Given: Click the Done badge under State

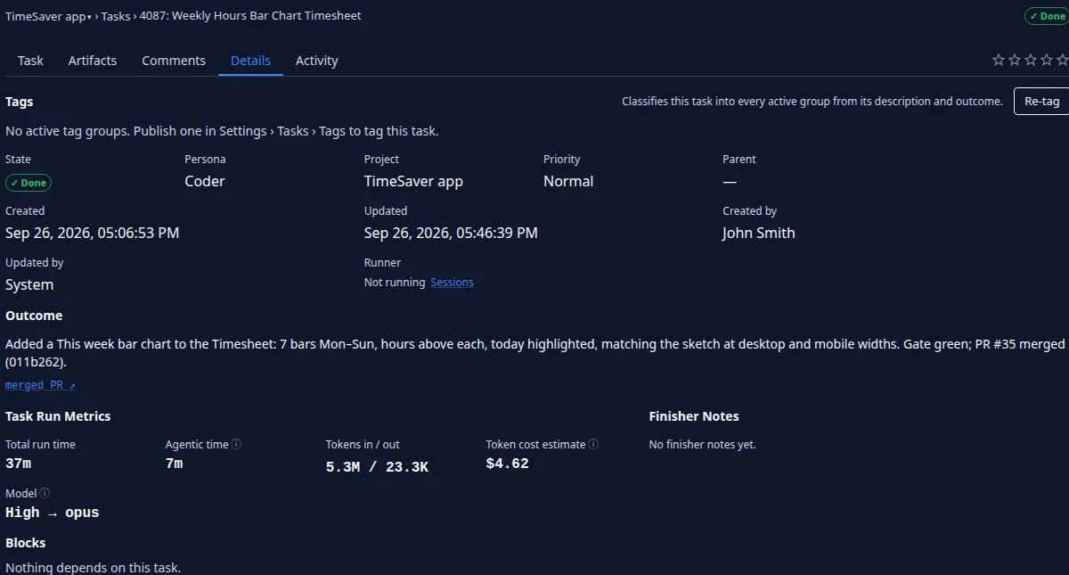Looking at the screenshot, I should [x=29, y=183].
